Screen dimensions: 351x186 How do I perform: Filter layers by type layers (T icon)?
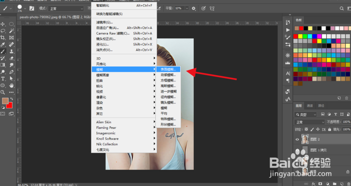coord(336,114)
